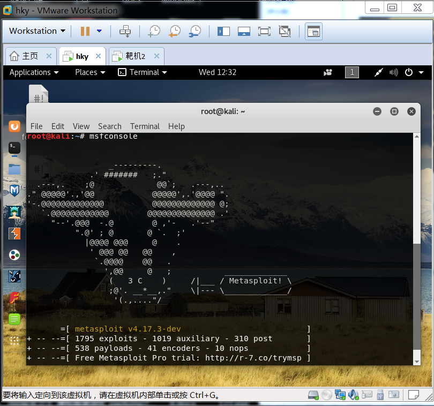Image resolution: width=434 pixels, height=406 pixels.
Task: Show all applications grid
Action: [14, 341]
